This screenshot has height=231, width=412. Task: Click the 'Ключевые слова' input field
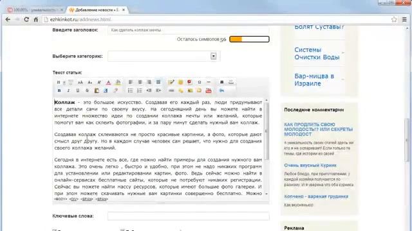coord(189,216)
